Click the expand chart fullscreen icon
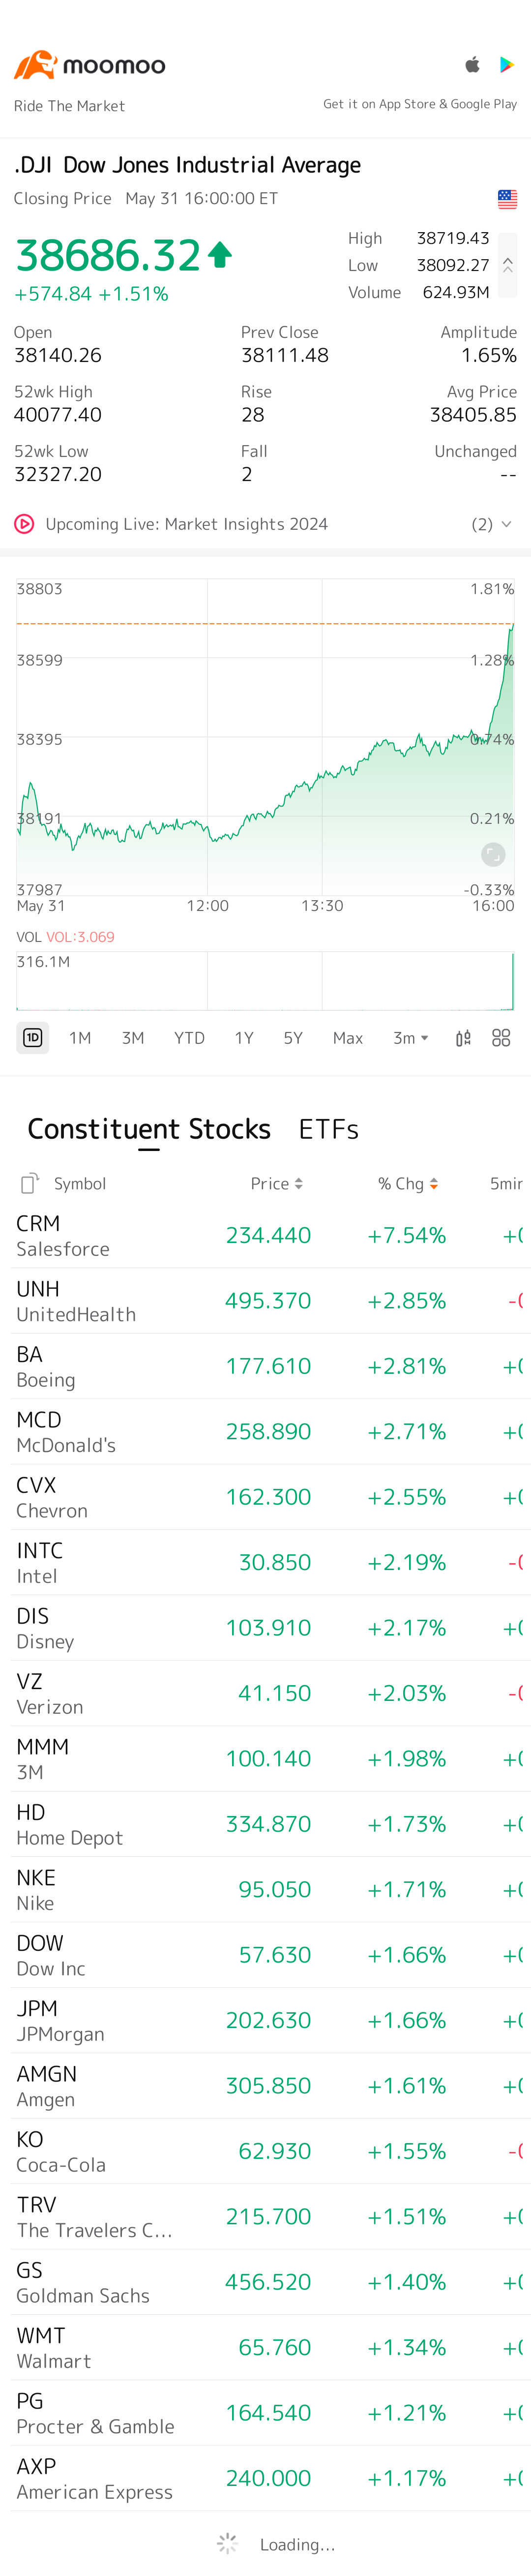531x2576 pixels. (493, 854)
